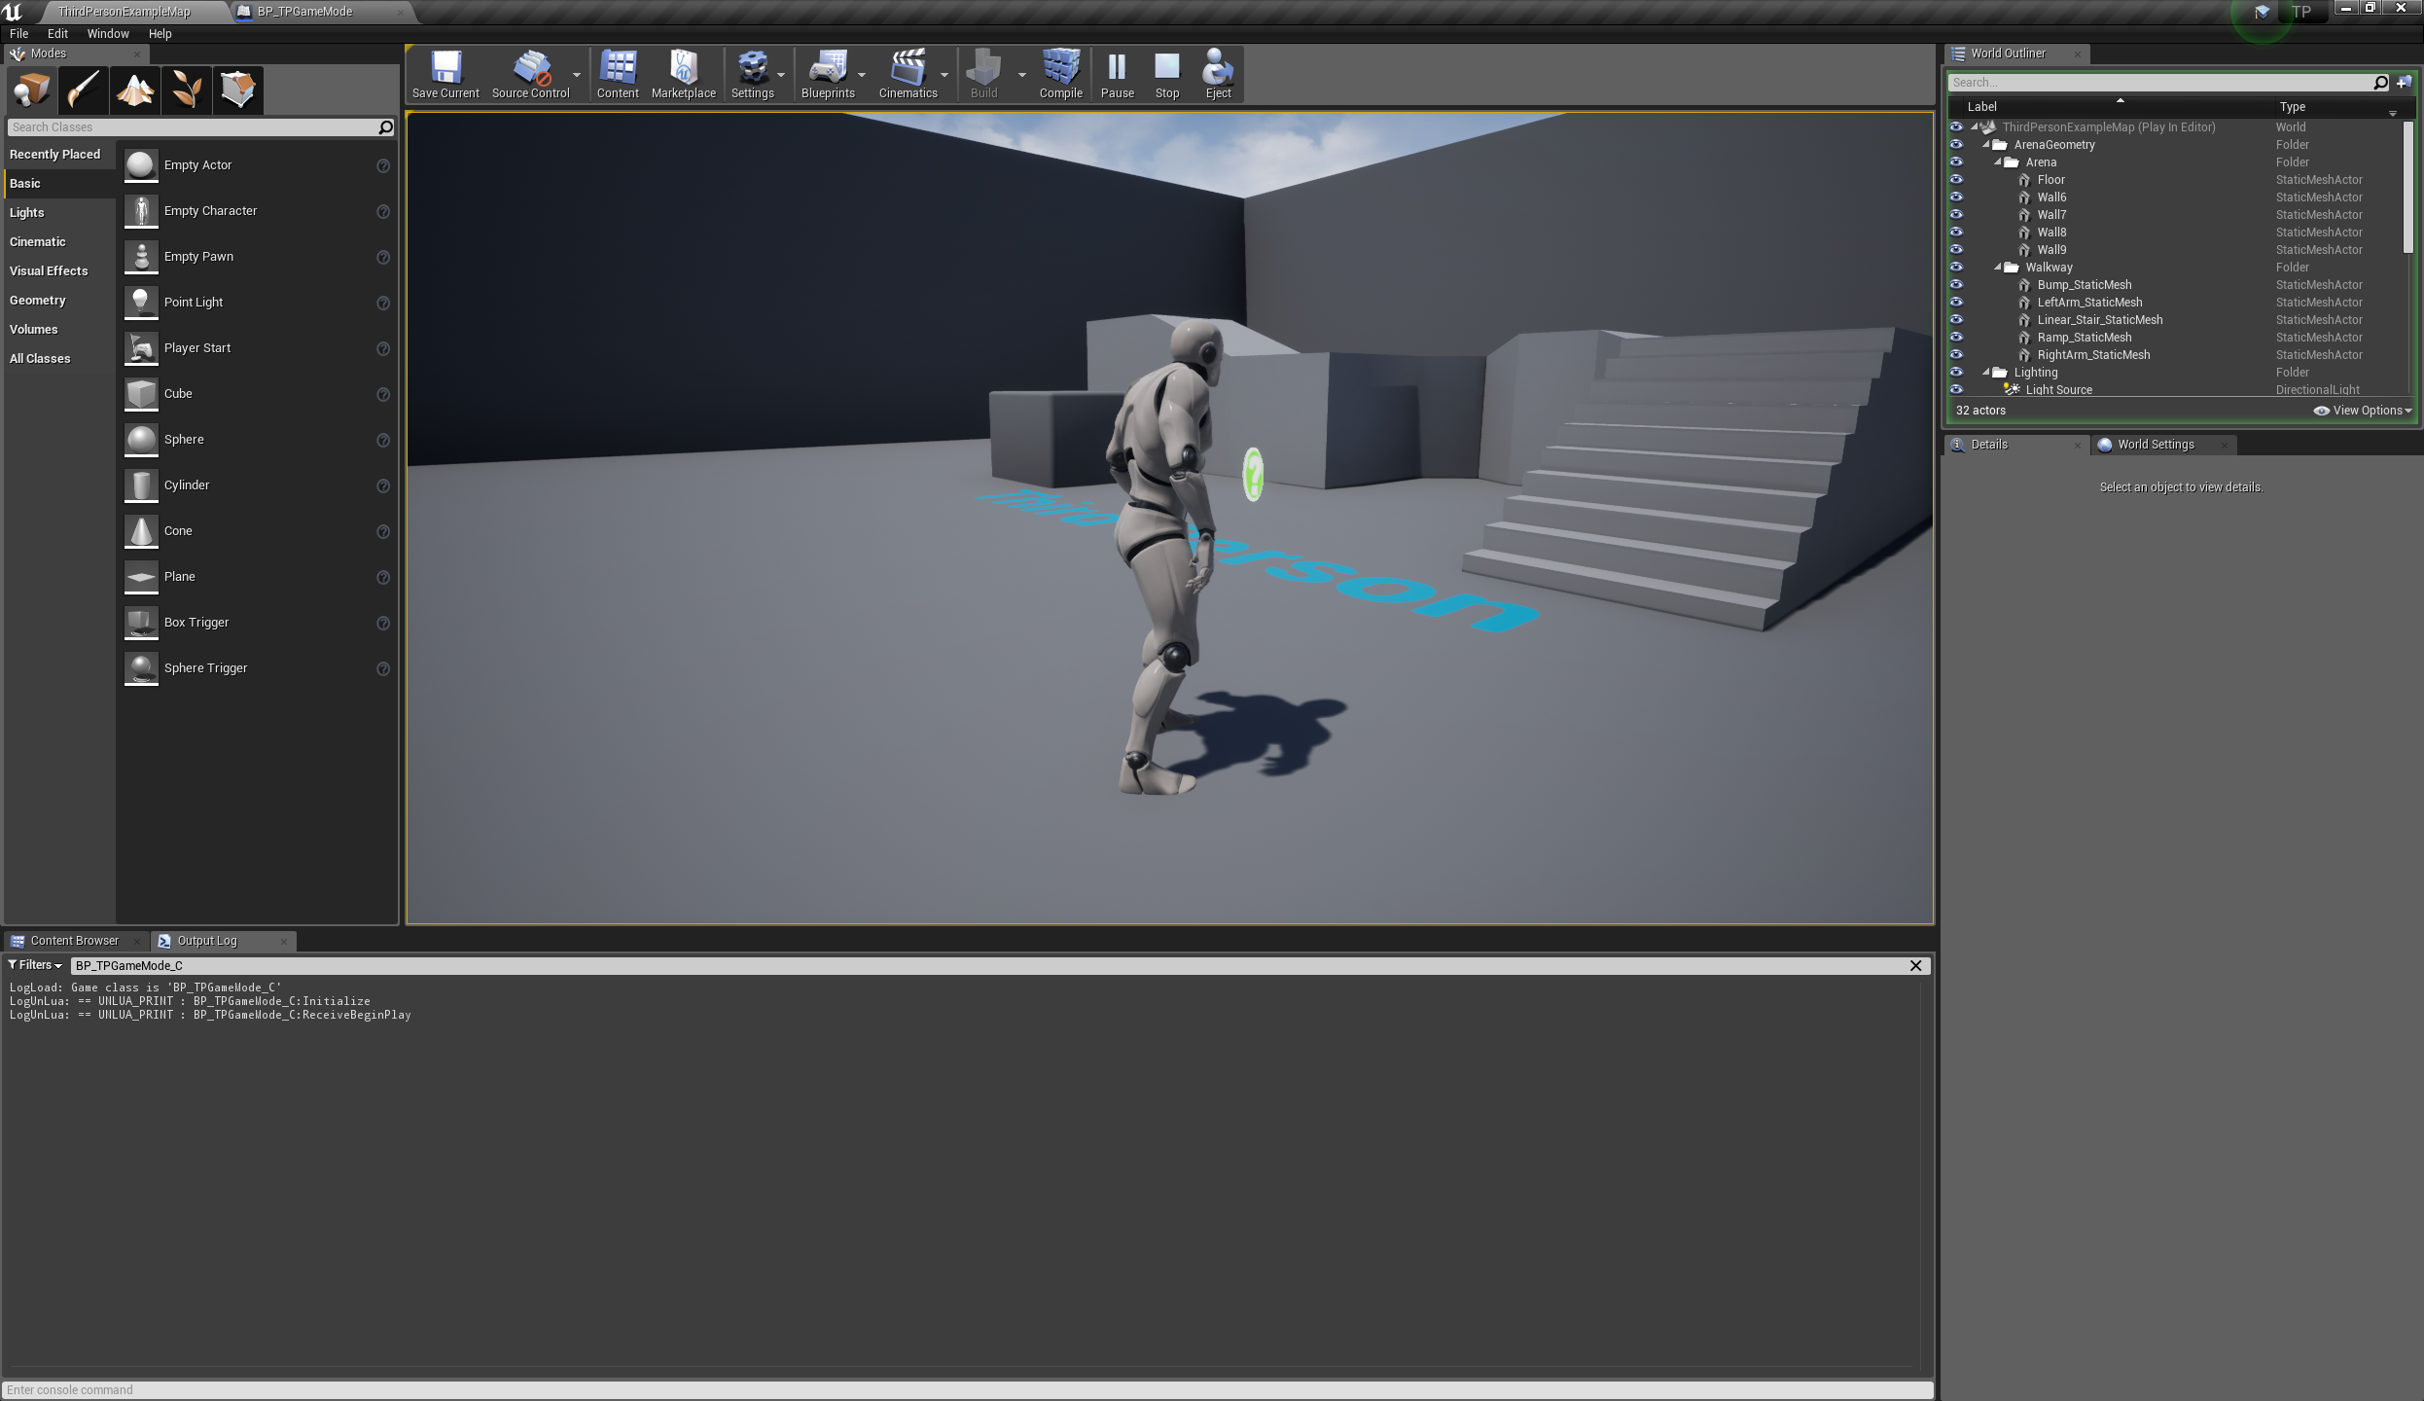Toggle visibility of the ArenaGeometry folder
2424x1401 pixels.
pyautogui.click(x=1956, y=144)
